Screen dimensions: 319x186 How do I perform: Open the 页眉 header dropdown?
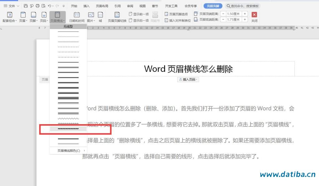click(x=23, y=17)
